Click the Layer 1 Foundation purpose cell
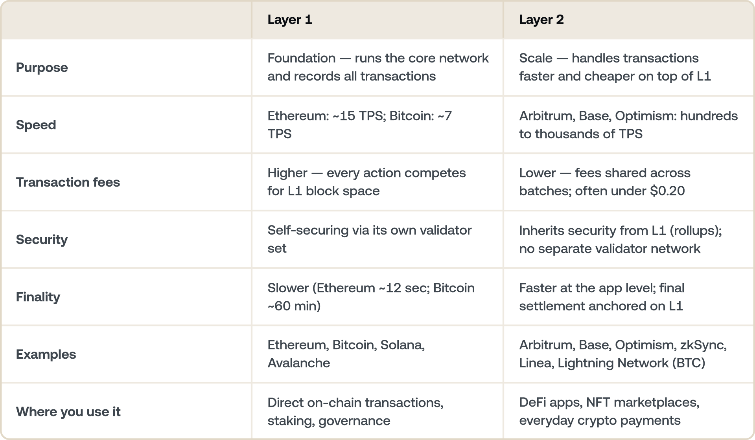The image size is (755, 440). [x=377, y=67]
